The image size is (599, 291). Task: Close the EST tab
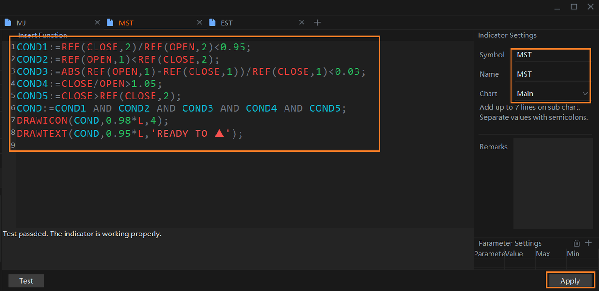tap(302, 22)
